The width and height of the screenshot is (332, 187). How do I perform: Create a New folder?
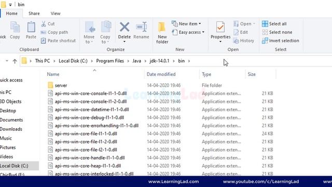(x=162, y=33)
